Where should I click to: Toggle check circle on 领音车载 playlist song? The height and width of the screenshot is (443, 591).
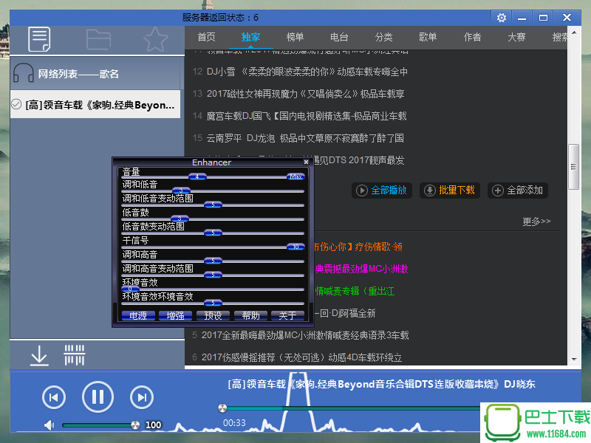tap(16, 104)
